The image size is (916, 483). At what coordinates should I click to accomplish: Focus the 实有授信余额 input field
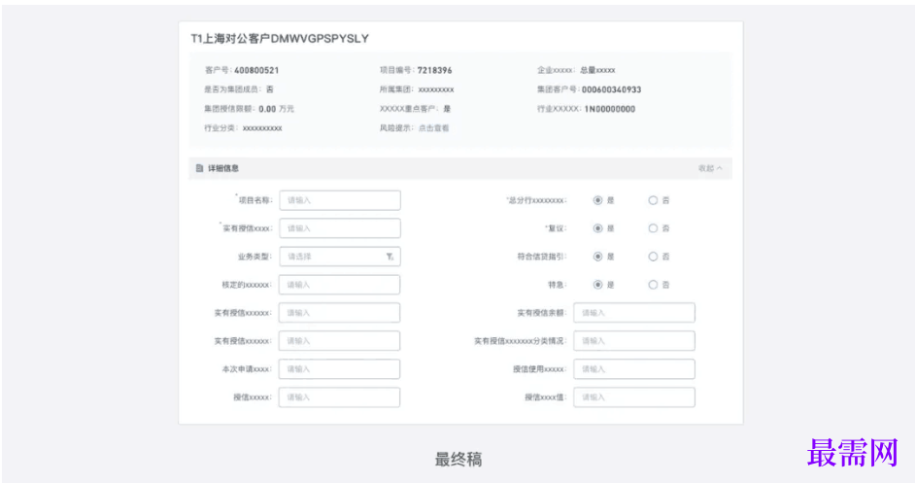point(634,313)
